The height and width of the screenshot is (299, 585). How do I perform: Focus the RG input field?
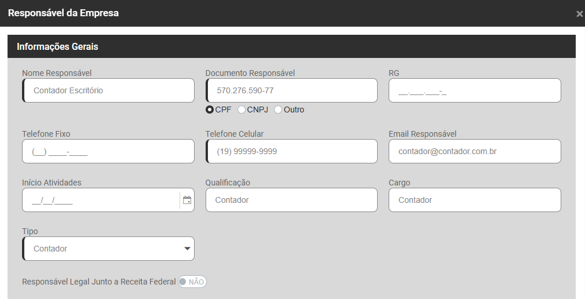[475, 90]
